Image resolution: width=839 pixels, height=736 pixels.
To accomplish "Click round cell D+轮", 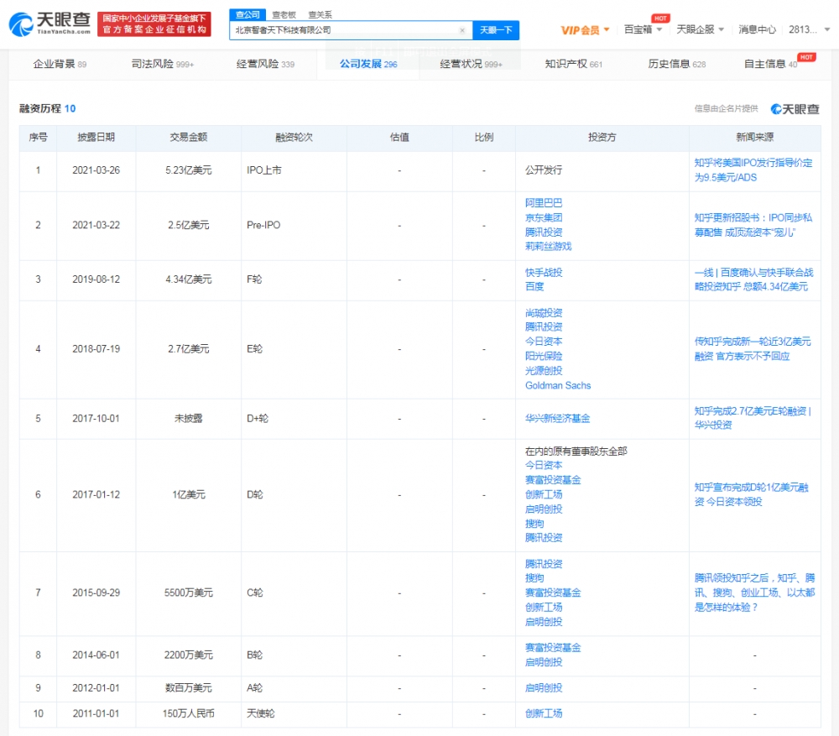I will pyautogui.click(x=258, y=419).
